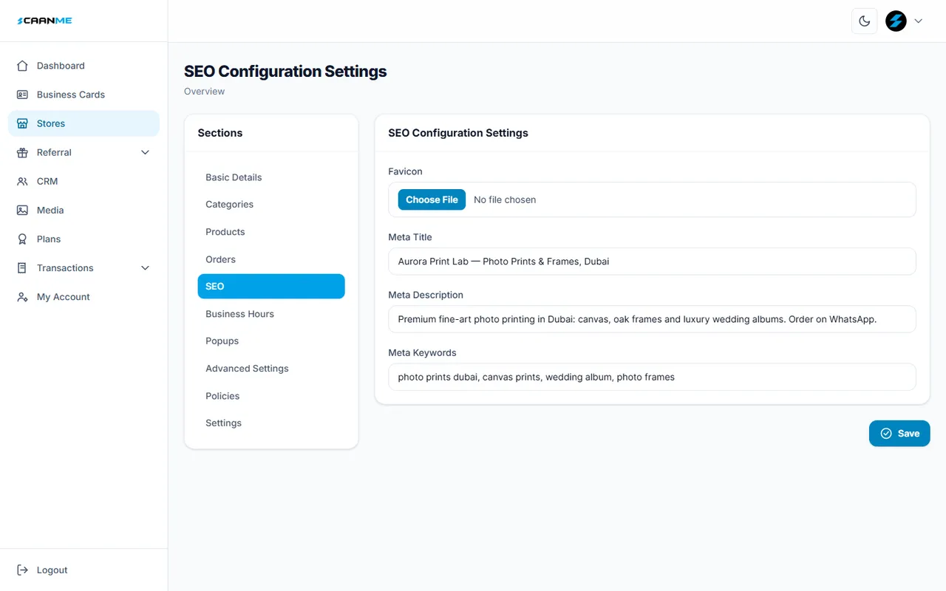Open My Account in sidebar

pyautogui.click(x=84, y=296)
